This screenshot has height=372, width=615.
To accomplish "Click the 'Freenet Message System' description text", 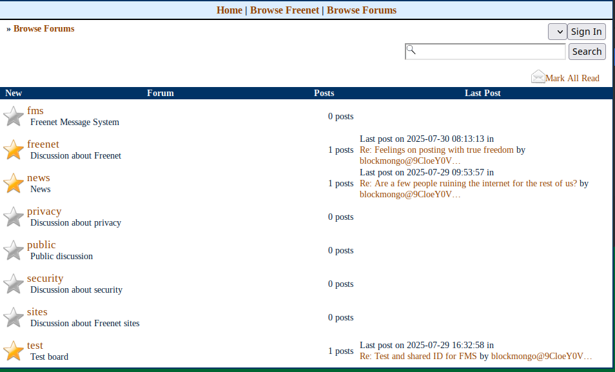I will (75, 122).
